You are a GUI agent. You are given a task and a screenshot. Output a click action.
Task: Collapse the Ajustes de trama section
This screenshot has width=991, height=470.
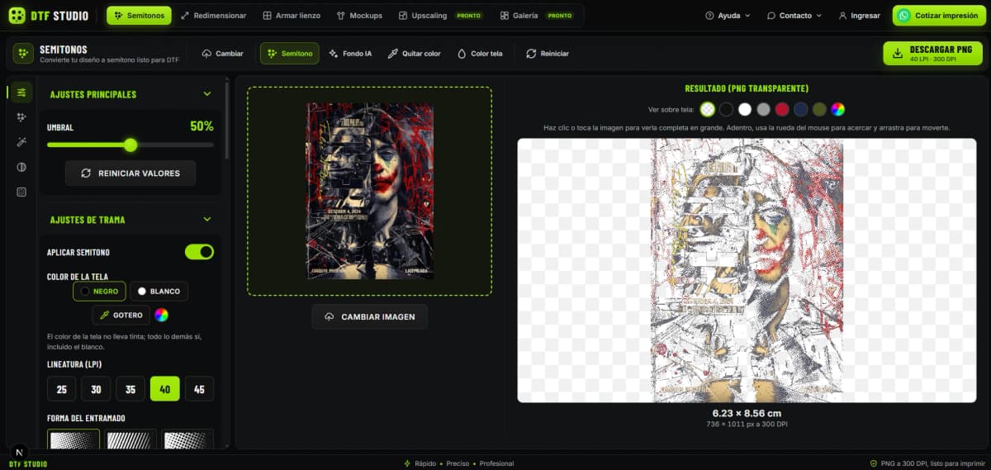click(x=207, y=220)
